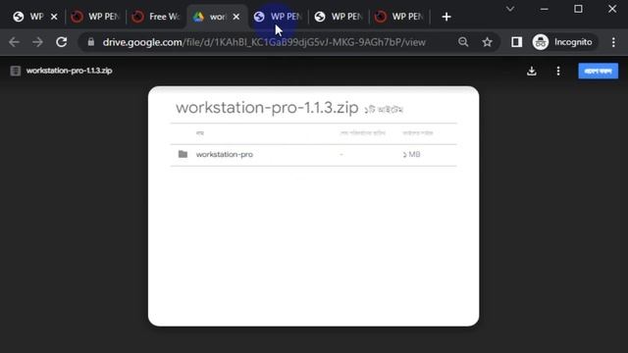Image resolution: width=628 pixels, height=353 pixels.
Task: Switch to the second tab labeled WP PEN
Action: 95,17
